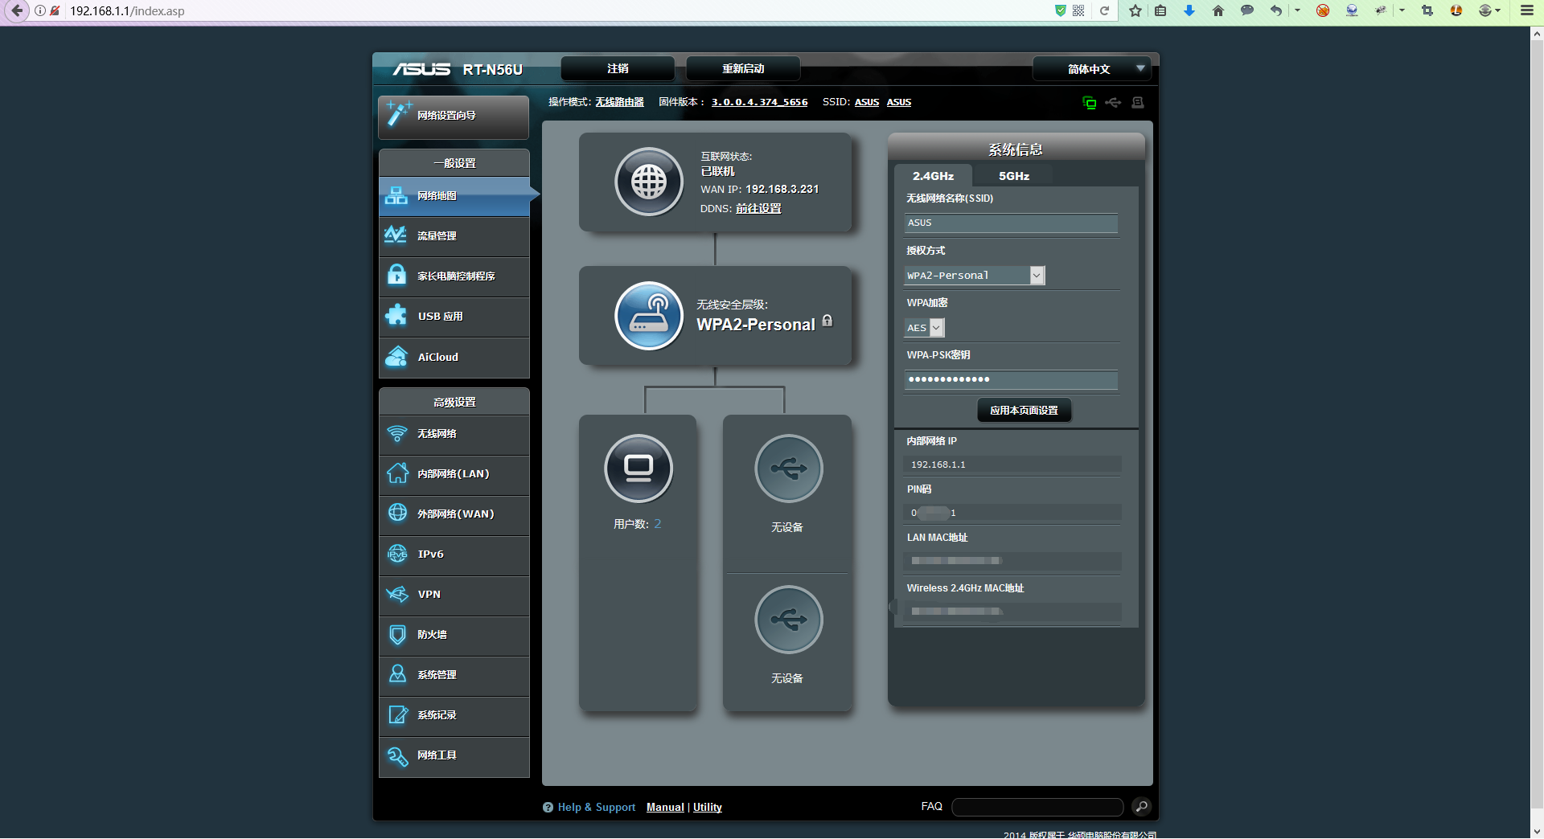The height and width of the screenshot is (839, 1544).
Task: Open AiCloud menu item
Action: [454, 357]
